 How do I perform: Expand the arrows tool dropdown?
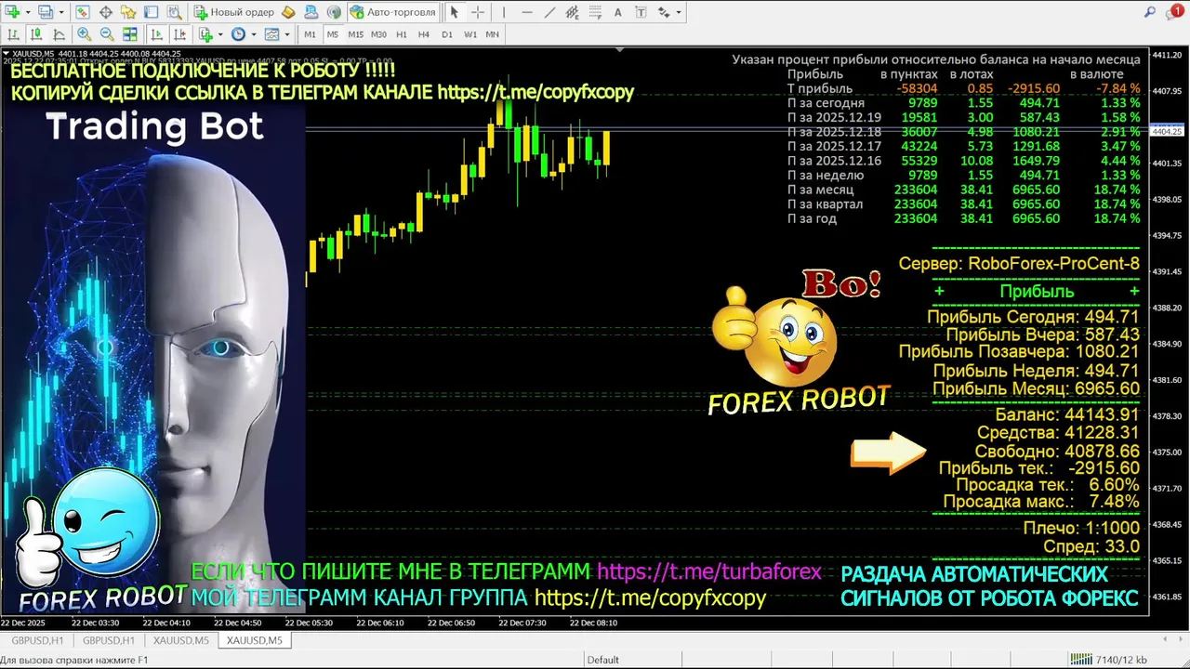pos(679,12)
